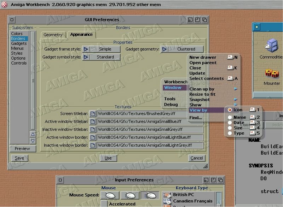
Task: Click file picker icon for Inactive window border
Action: 93,145
